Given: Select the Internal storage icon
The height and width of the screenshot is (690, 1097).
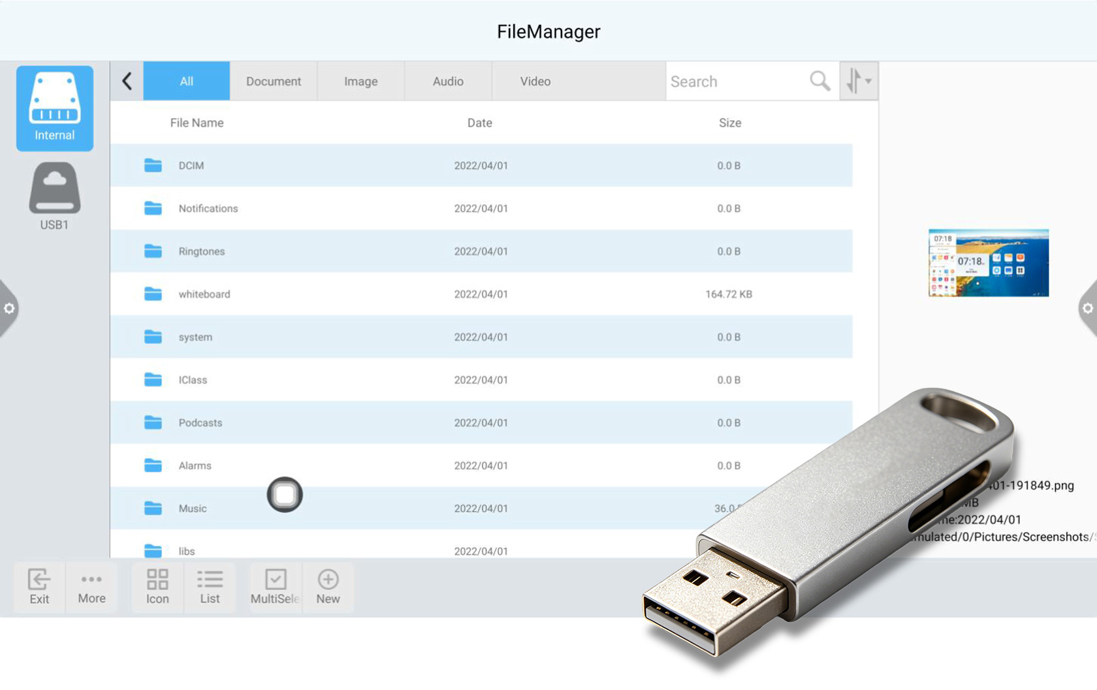Looking at the screenshot, I should pos(55,108).
